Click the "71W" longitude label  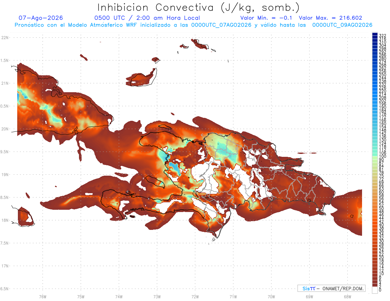[x=233, y=296]
